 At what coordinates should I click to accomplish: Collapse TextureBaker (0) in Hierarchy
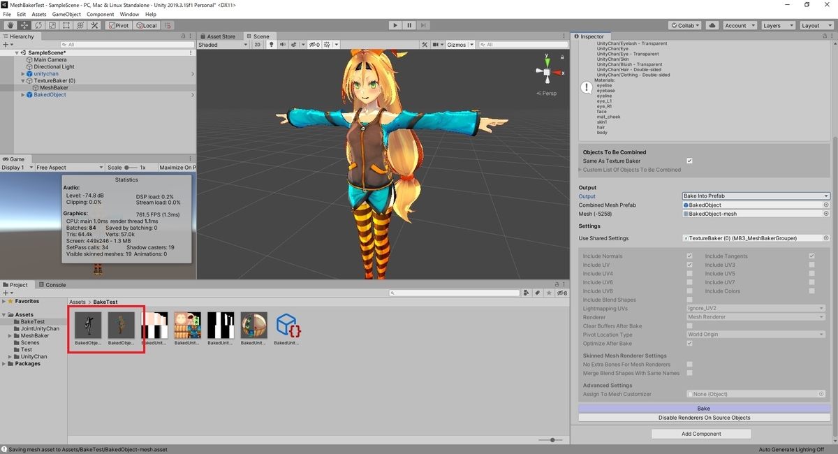pyautogui.click(x=23, y=81)
